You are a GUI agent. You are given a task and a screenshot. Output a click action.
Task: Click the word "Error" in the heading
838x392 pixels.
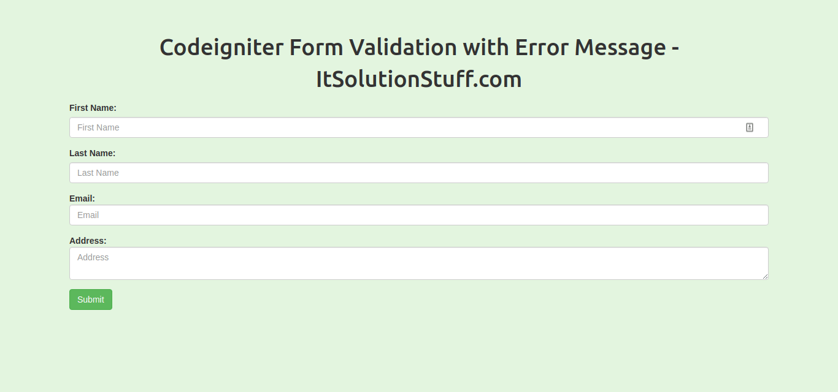point(541,47)
